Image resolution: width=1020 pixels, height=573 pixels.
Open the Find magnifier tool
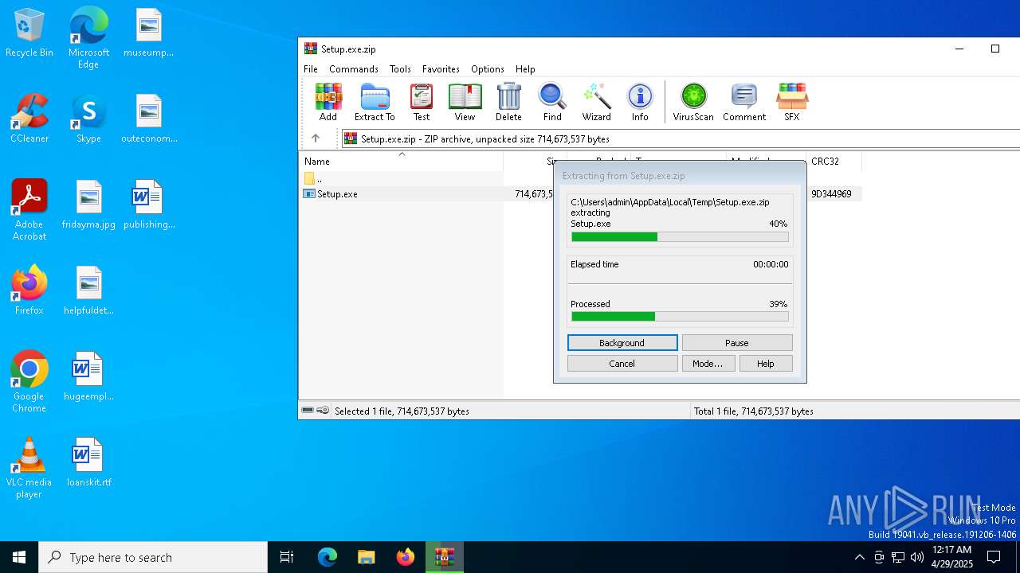tap(552, 102)
